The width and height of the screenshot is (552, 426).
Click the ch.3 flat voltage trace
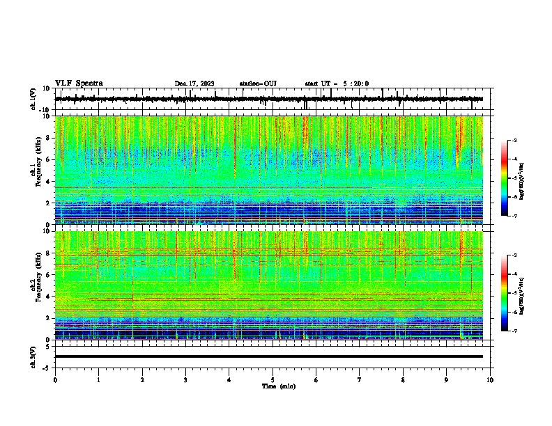(269, 356)
